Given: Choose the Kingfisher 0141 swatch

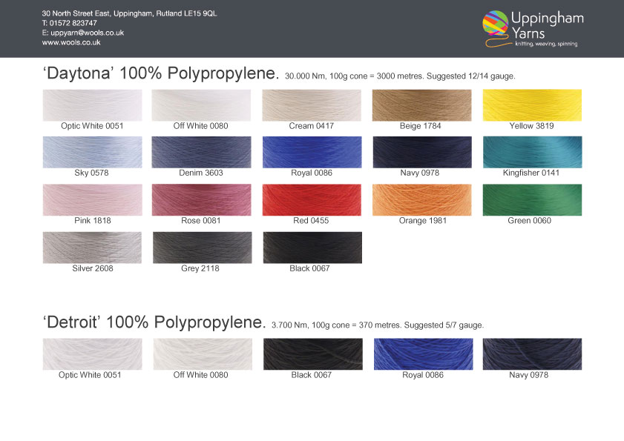Looking at the screenshot, I should (x=532, y=152).
